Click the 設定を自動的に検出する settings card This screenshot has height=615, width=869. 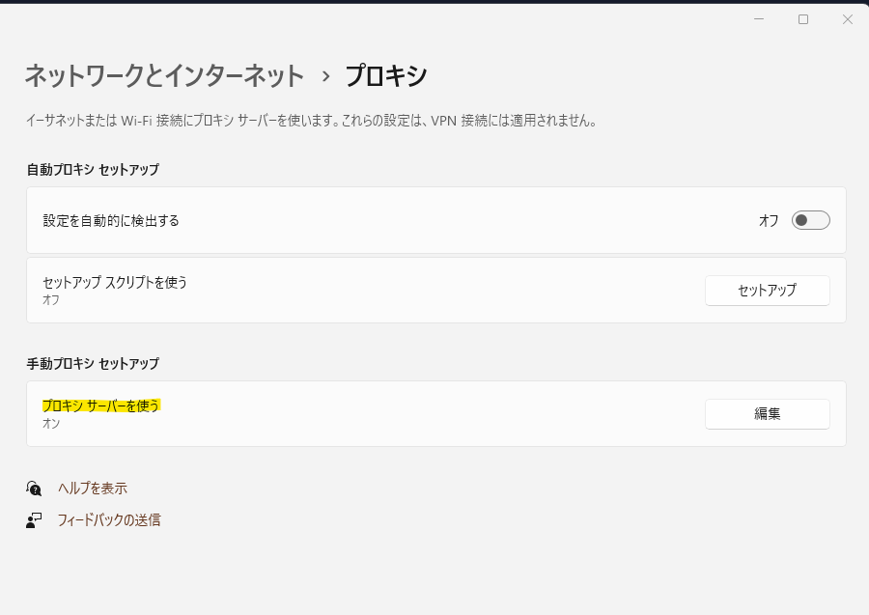(386, 220)
